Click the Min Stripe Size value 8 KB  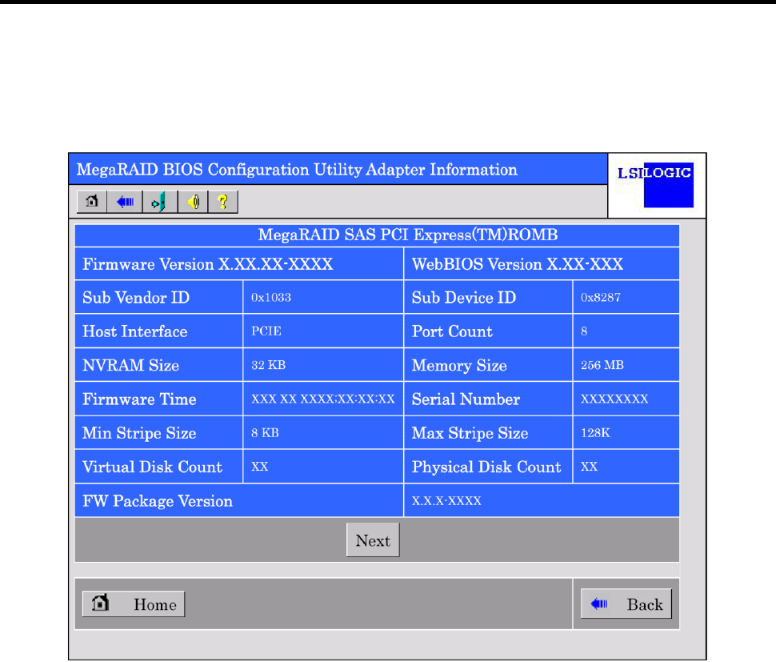[x=266, y=433]
